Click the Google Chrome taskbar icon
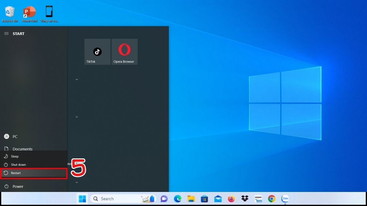The image size is (367, 206). click(271, 199)
